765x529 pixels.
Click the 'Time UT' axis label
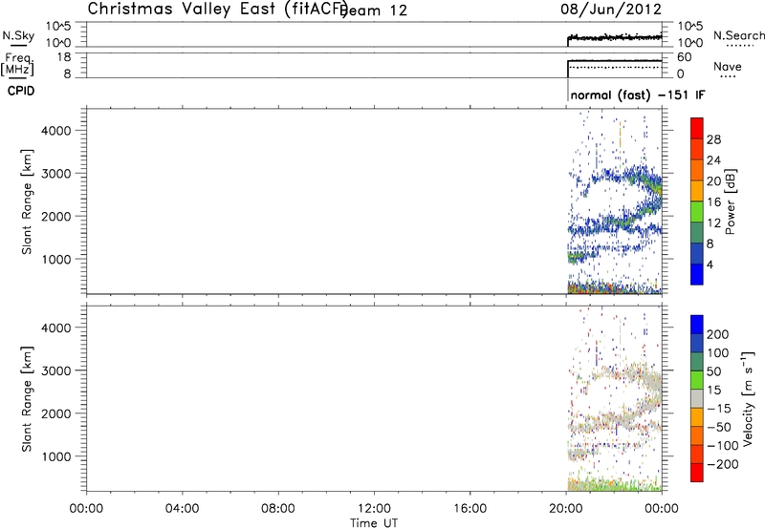374,523
